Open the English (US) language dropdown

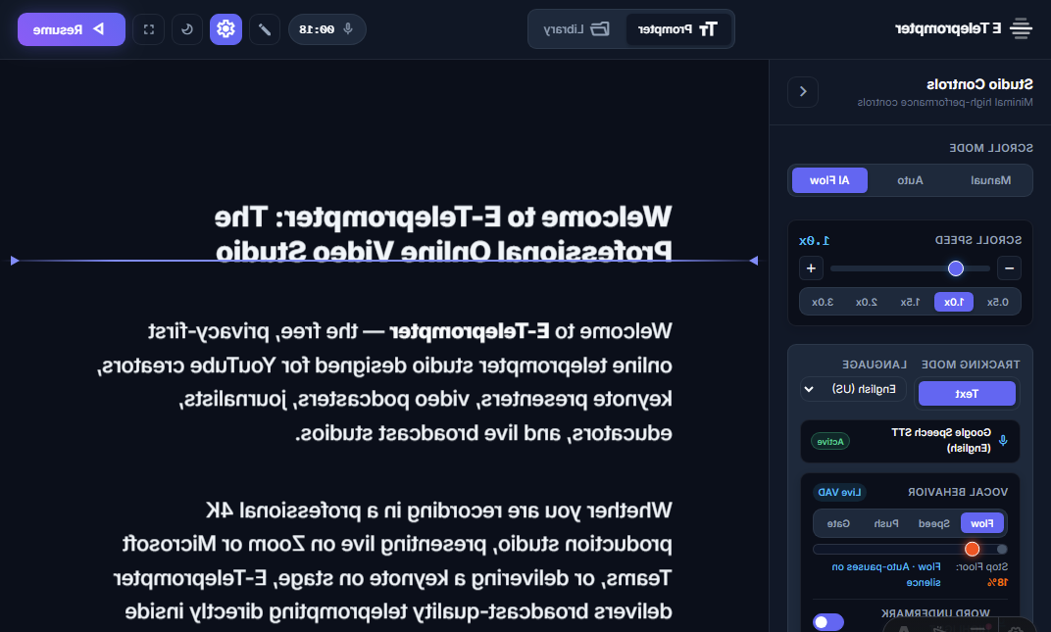853,389
